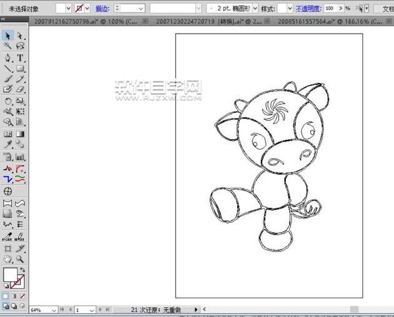Select the Gradient tool
Screen dimensions: 394x317
20,134
